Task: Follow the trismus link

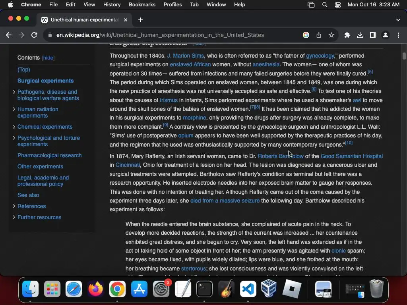Action: pyautogui.click(x=169, y=100)
